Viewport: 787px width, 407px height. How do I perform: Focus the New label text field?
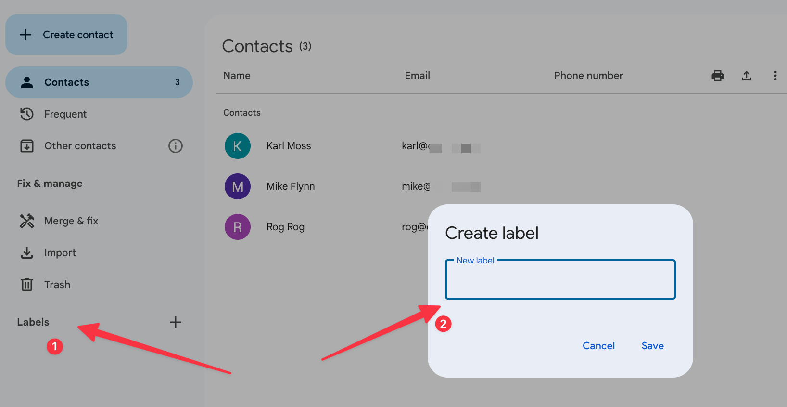tap(560, 281)
